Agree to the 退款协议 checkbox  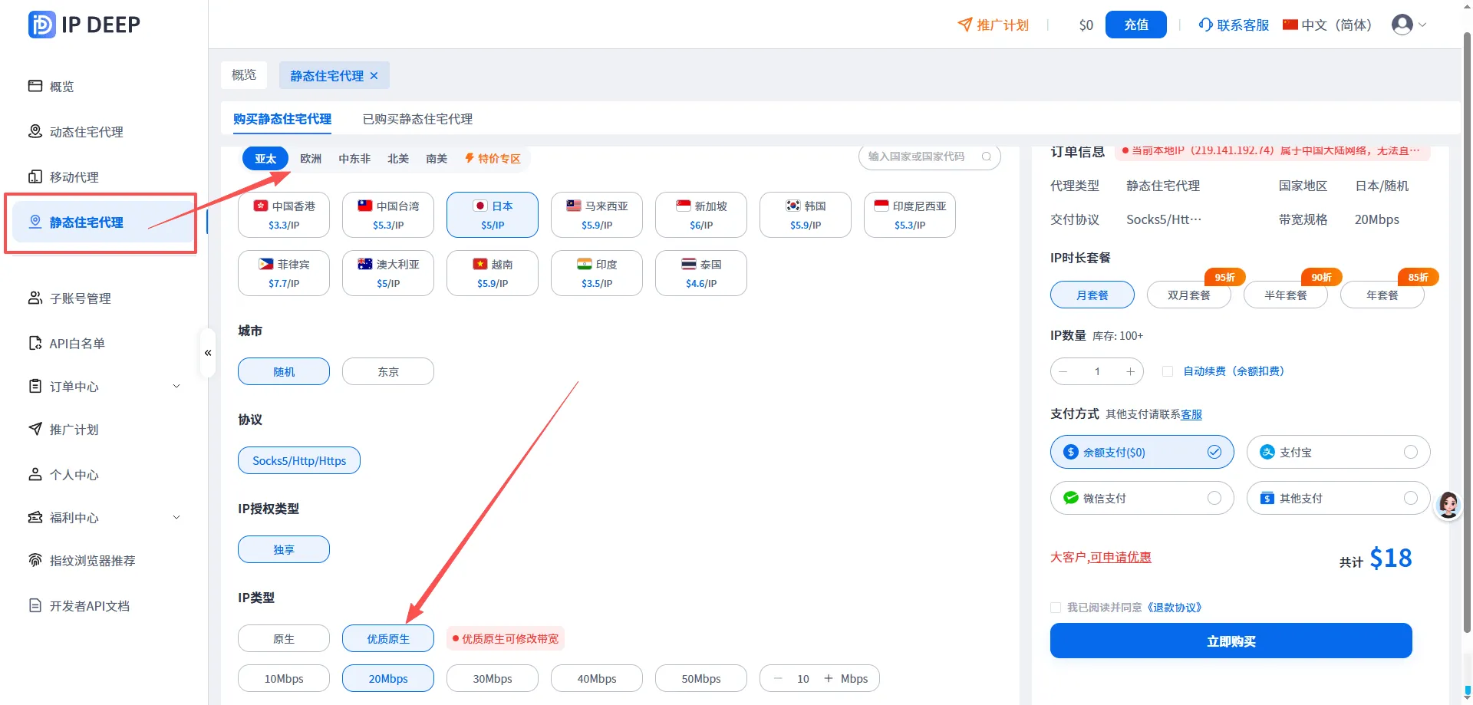pyautogui.click(x=1056, y=608)
